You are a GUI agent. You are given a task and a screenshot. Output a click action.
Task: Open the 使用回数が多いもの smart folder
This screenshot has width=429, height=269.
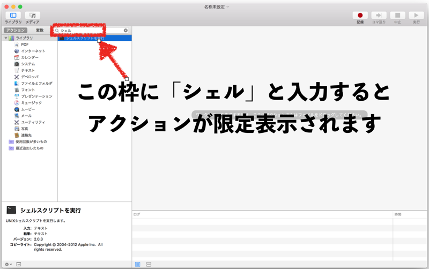[x=31, y=141]
